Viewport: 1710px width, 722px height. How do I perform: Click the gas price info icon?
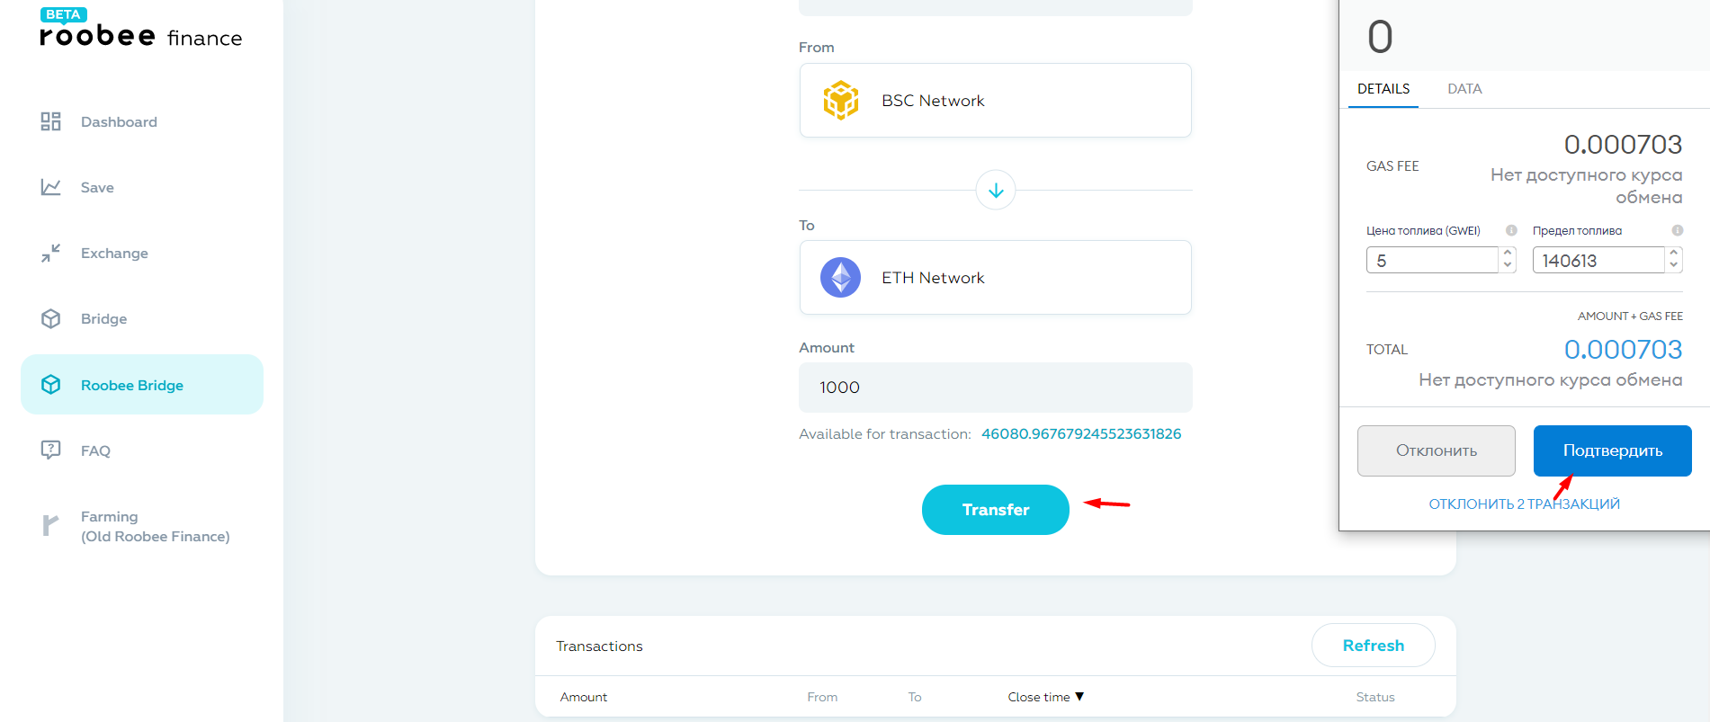(x=1511, y=230)
